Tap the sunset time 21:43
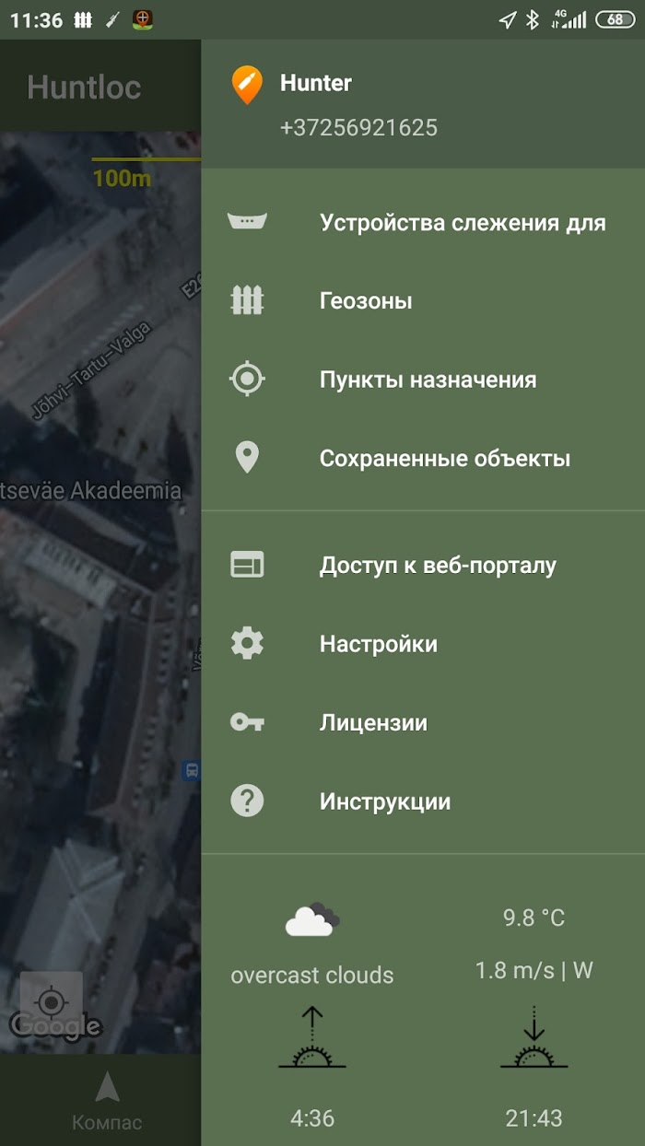645x1146 pixels. click(534, 1118)
